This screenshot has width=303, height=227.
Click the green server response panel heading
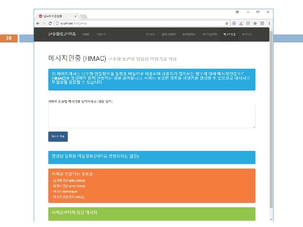74,213
